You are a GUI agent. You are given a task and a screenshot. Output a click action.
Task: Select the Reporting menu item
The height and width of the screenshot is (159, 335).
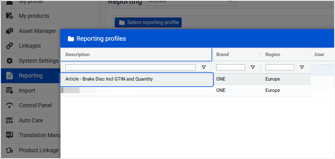coord(31,76)
